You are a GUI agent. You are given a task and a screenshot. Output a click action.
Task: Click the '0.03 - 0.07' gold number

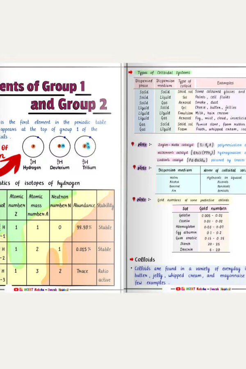pos(214,227)
